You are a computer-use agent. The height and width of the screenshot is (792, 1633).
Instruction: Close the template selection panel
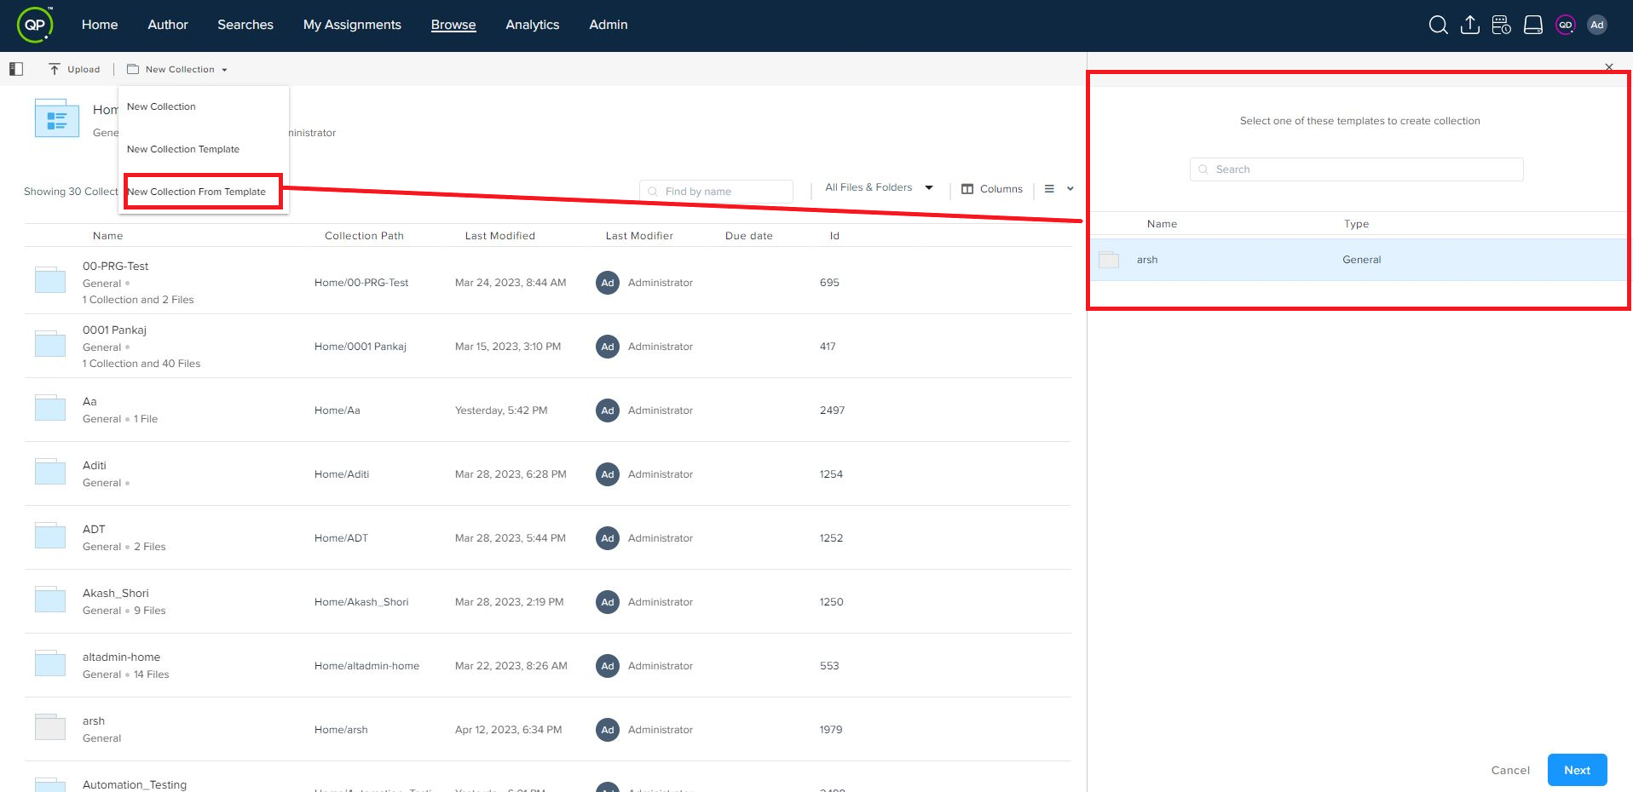coord(1609,67)
